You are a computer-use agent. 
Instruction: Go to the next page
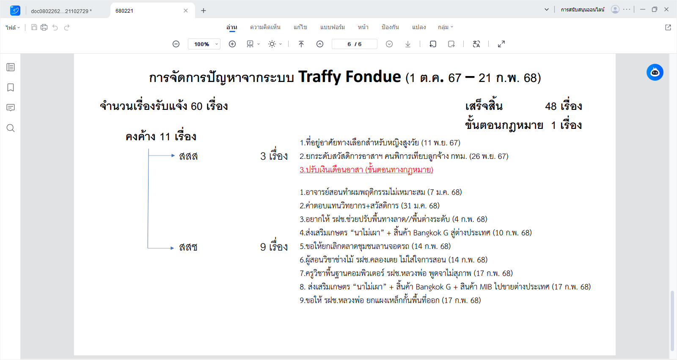389,44
